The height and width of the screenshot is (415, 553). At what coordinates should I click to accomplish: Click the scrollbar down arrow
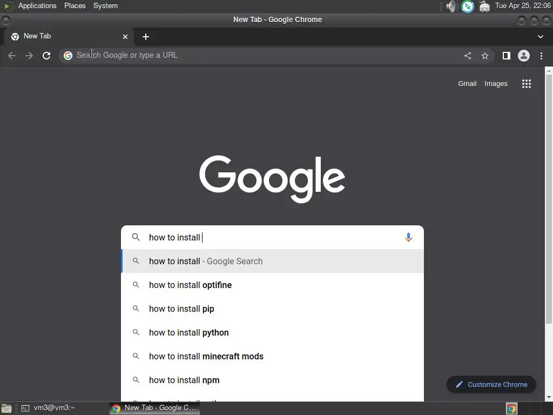pyautogui.click(x=549, y=397)
